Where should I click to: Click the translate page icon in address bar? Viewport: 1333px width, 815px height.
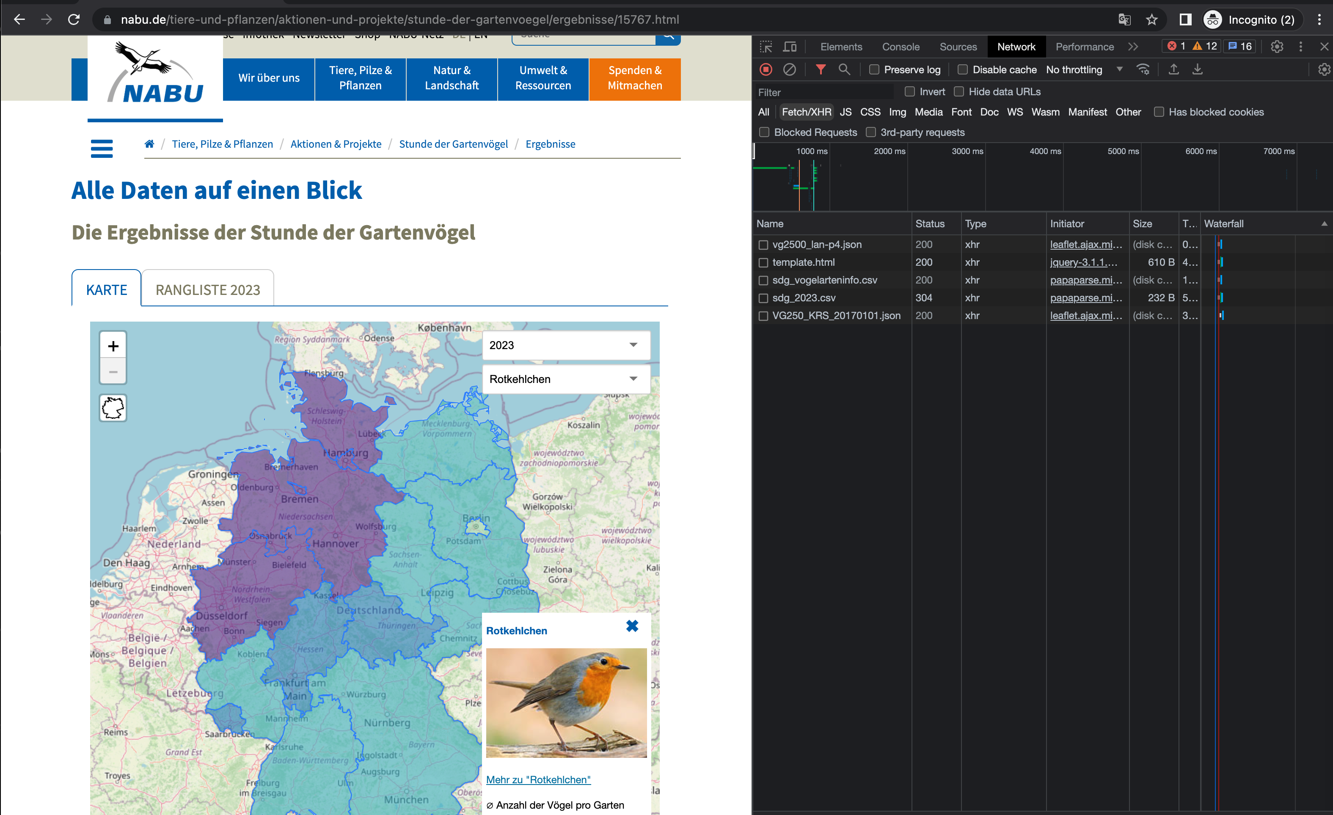pyautogui.click(x=1124, y=19)
